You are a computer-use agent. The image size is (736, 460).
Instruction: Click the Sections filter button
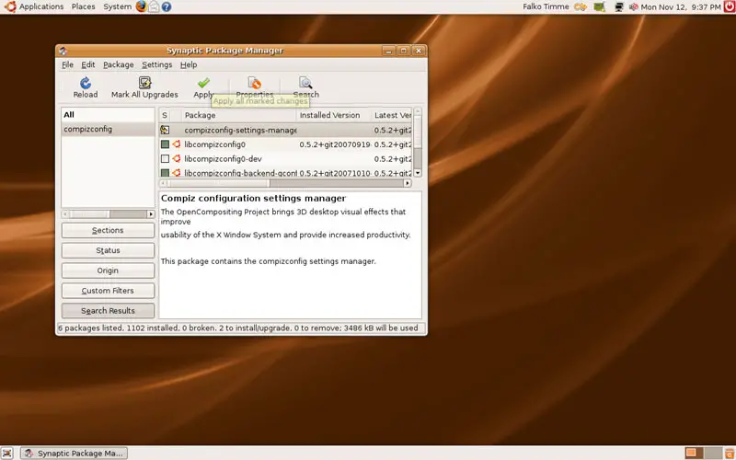(108, 231)
